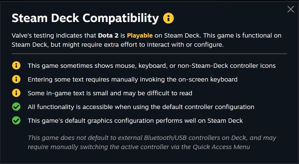Click green checkmark for graphics configuration
Screen dimensions: 299x164
16,120
